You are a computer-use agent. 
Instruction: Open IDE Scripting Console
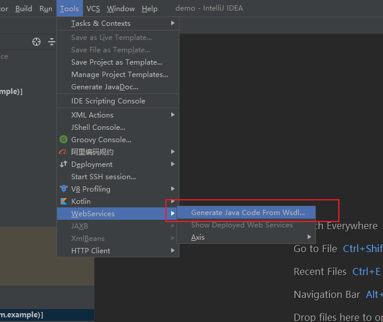tap(118, 100)
